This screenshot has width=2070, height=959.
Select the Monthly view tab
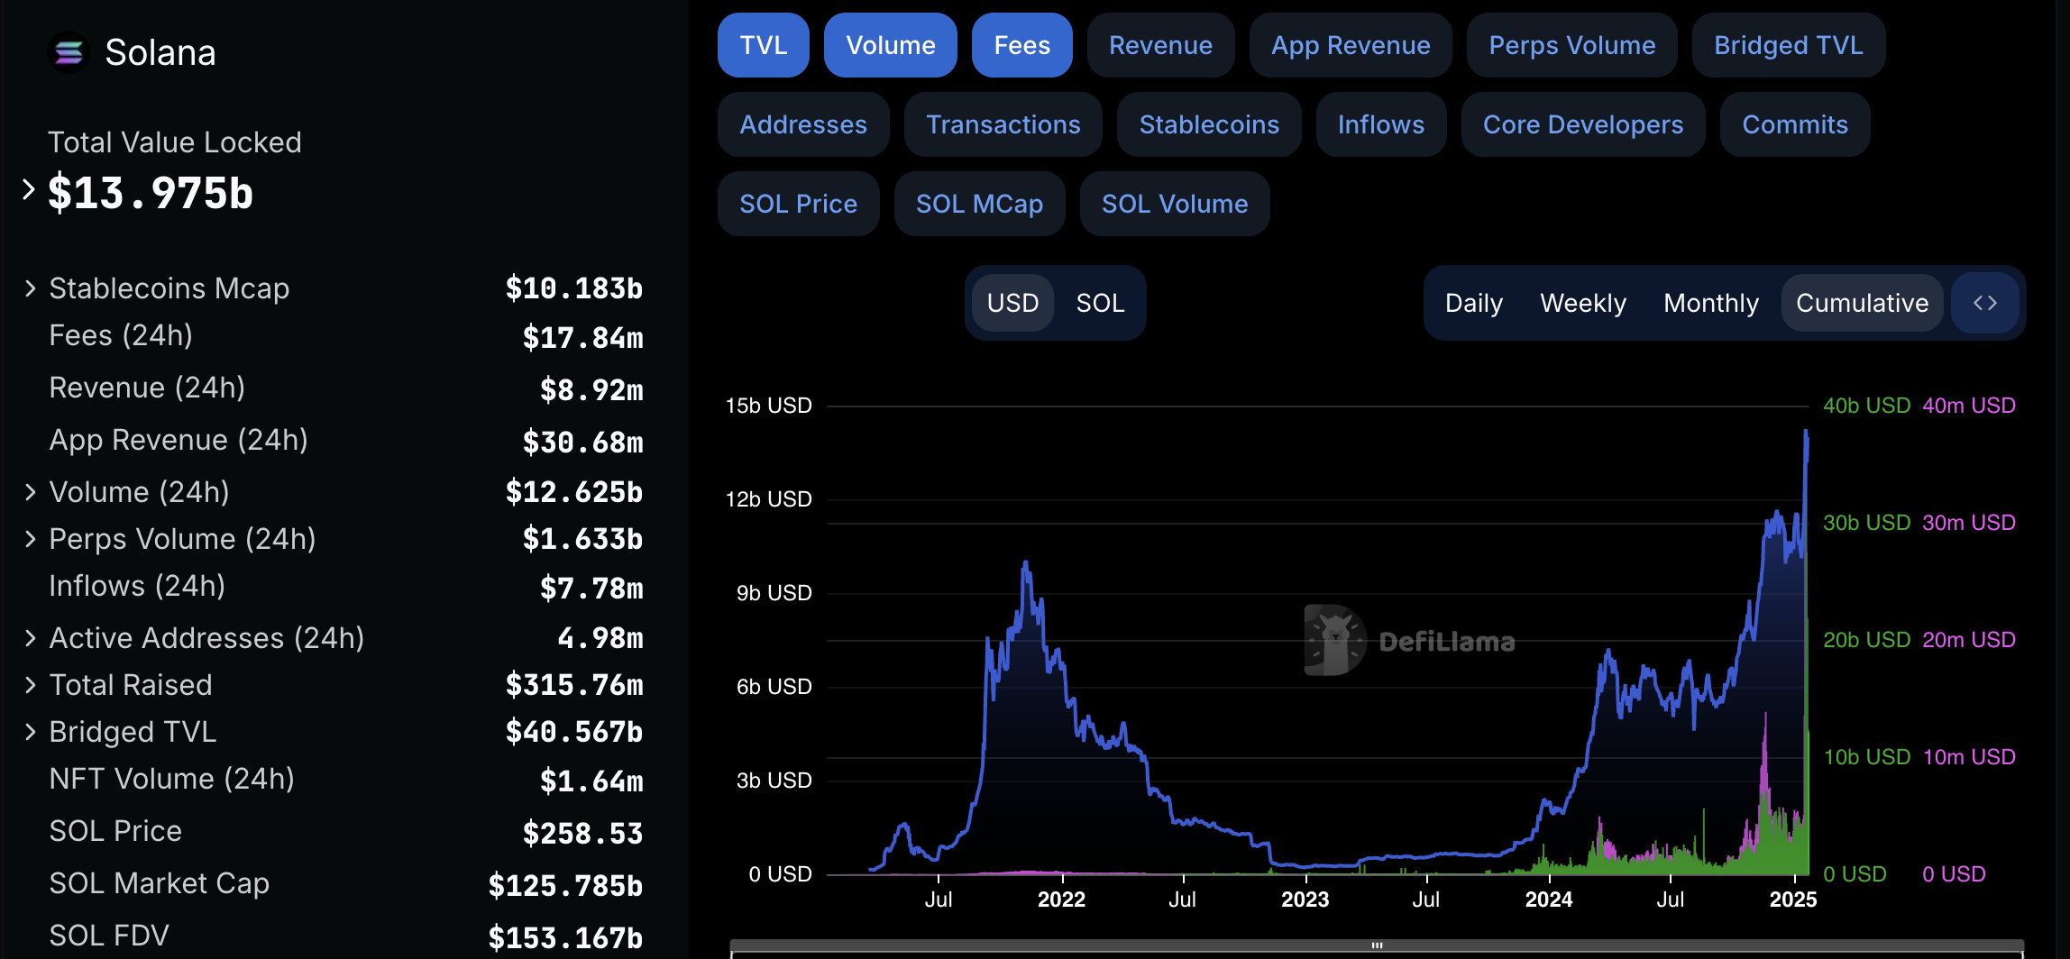coord(1710,303)
